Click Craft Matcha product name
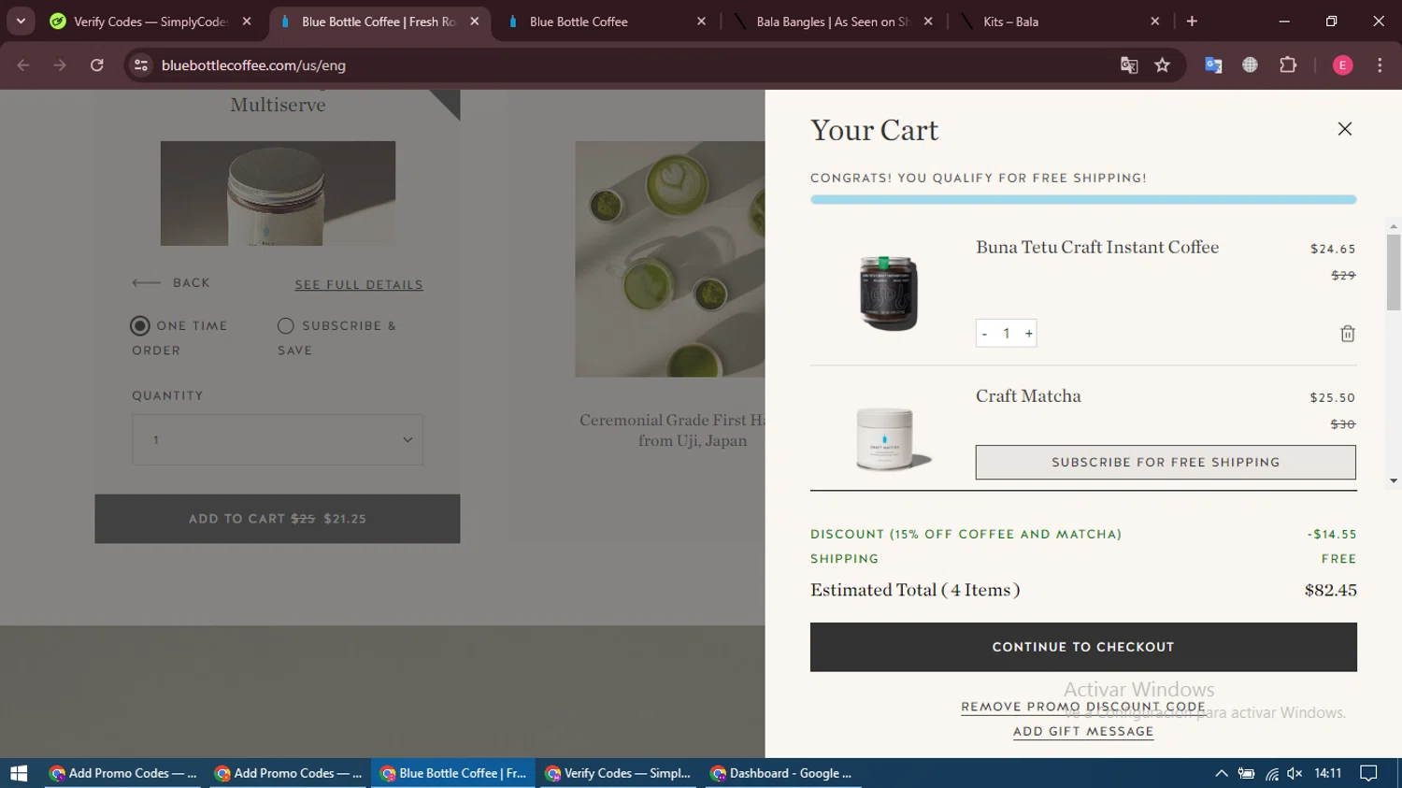The height and width of the screenshot is (788, 1402). pos(1028,395)
